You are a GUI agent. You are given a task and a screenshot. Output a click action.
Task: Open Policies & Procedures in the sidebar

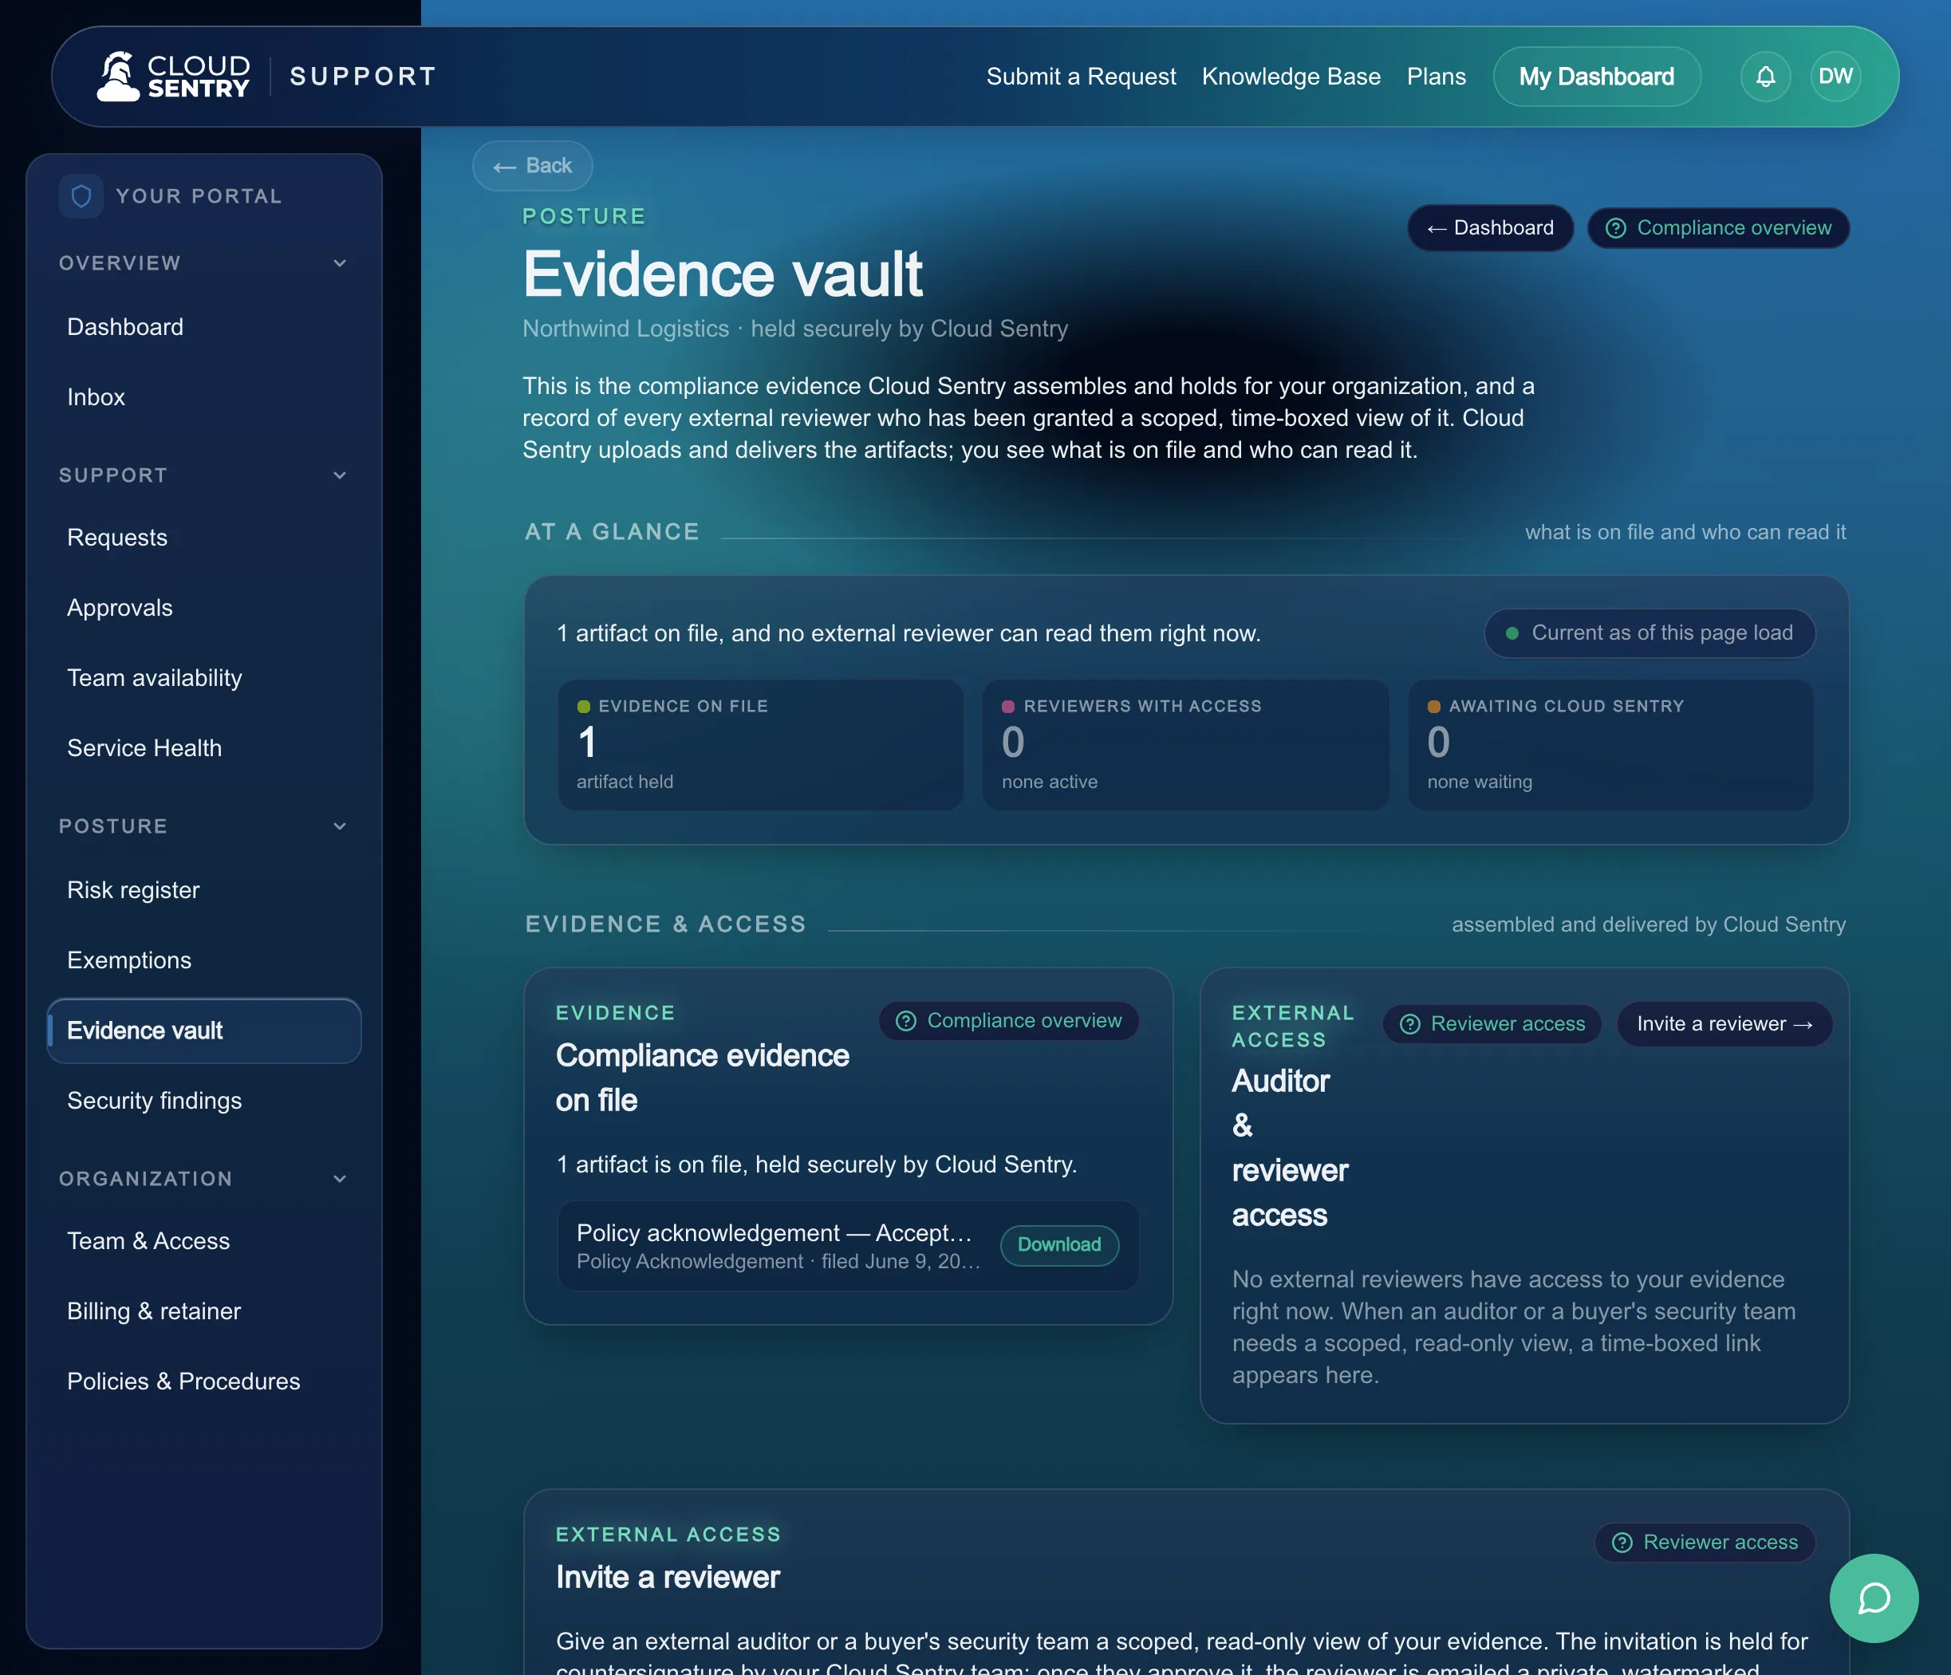click(203, 1381)
